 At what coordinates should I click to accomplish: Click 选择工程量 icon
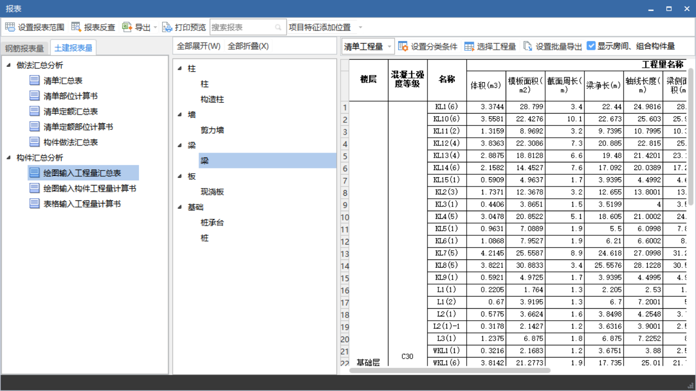[469, 46]
